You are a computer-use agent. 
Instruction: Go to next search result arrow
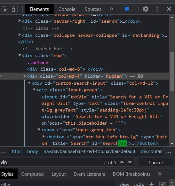pyautogui.click(x=130, y=162)
